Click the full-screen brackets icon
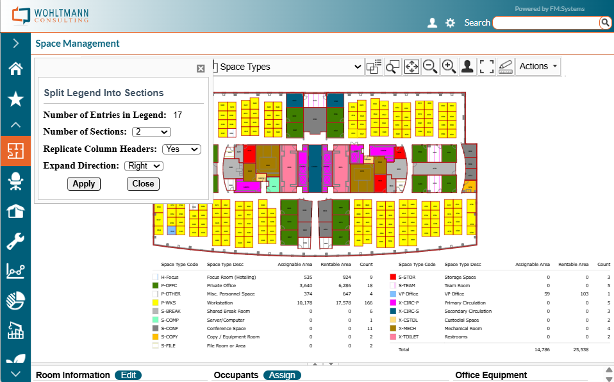 coord(486,67)
